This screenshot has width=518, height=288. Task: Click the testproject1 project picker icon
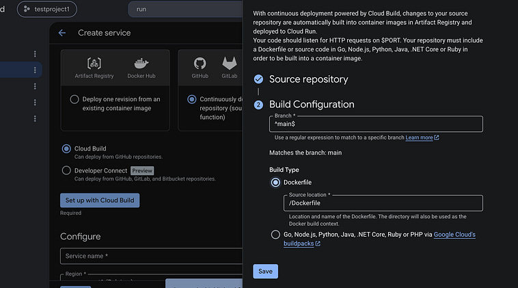pyautogui.click(x=27, y=10)
